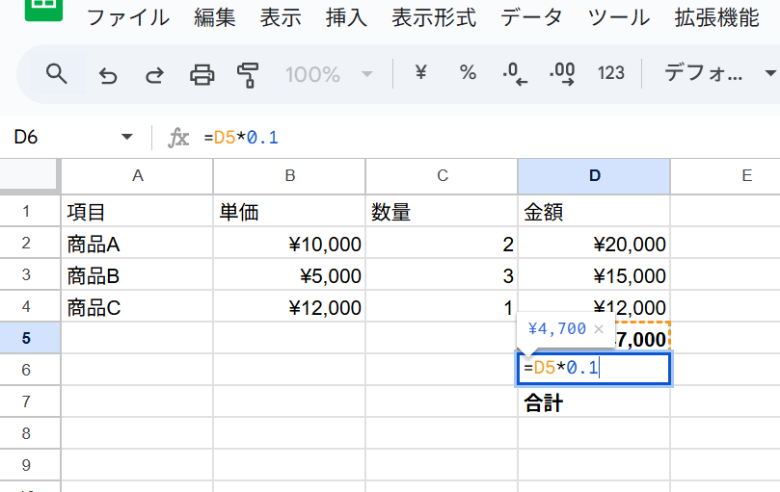Open the データ menu
The height and width of the screenshot is (492, 780).
coord(530,17)
